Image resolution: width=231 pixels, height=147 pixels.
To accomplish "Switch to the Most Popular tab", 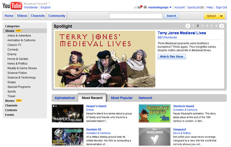I will pyautogui.click(x=122, y=98).
